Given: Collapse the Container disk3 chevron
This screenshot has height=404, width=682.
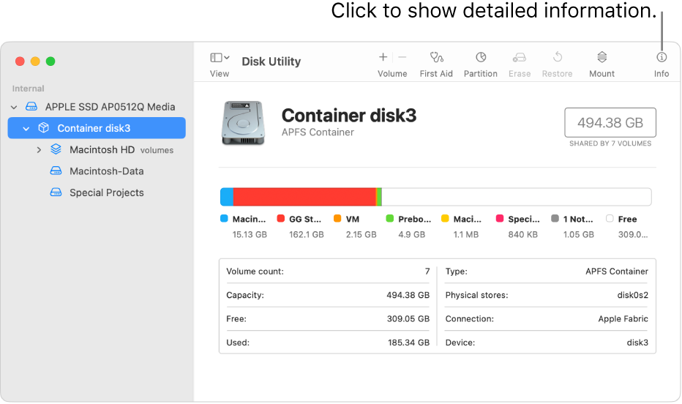Looking at the screenshot, I should tap(26, 129).
